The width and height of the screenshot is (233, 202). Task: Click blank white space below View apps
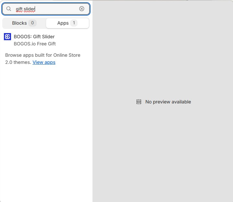[45, 130]
